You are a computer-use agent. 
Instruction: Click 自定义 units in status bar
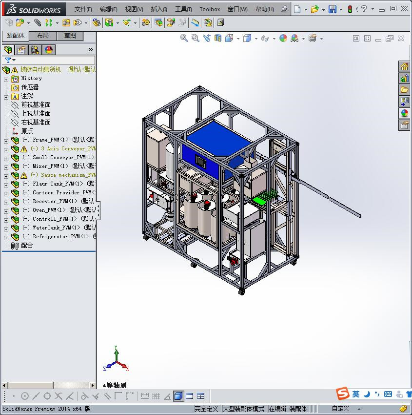click(x=340, y=409)
